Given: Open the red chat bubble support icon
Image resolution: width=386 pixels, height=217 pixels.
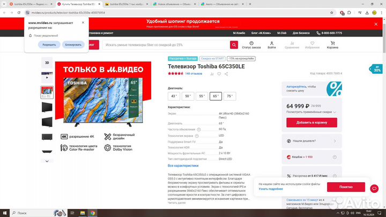Looking at the screenshot, I should (374, 189).
